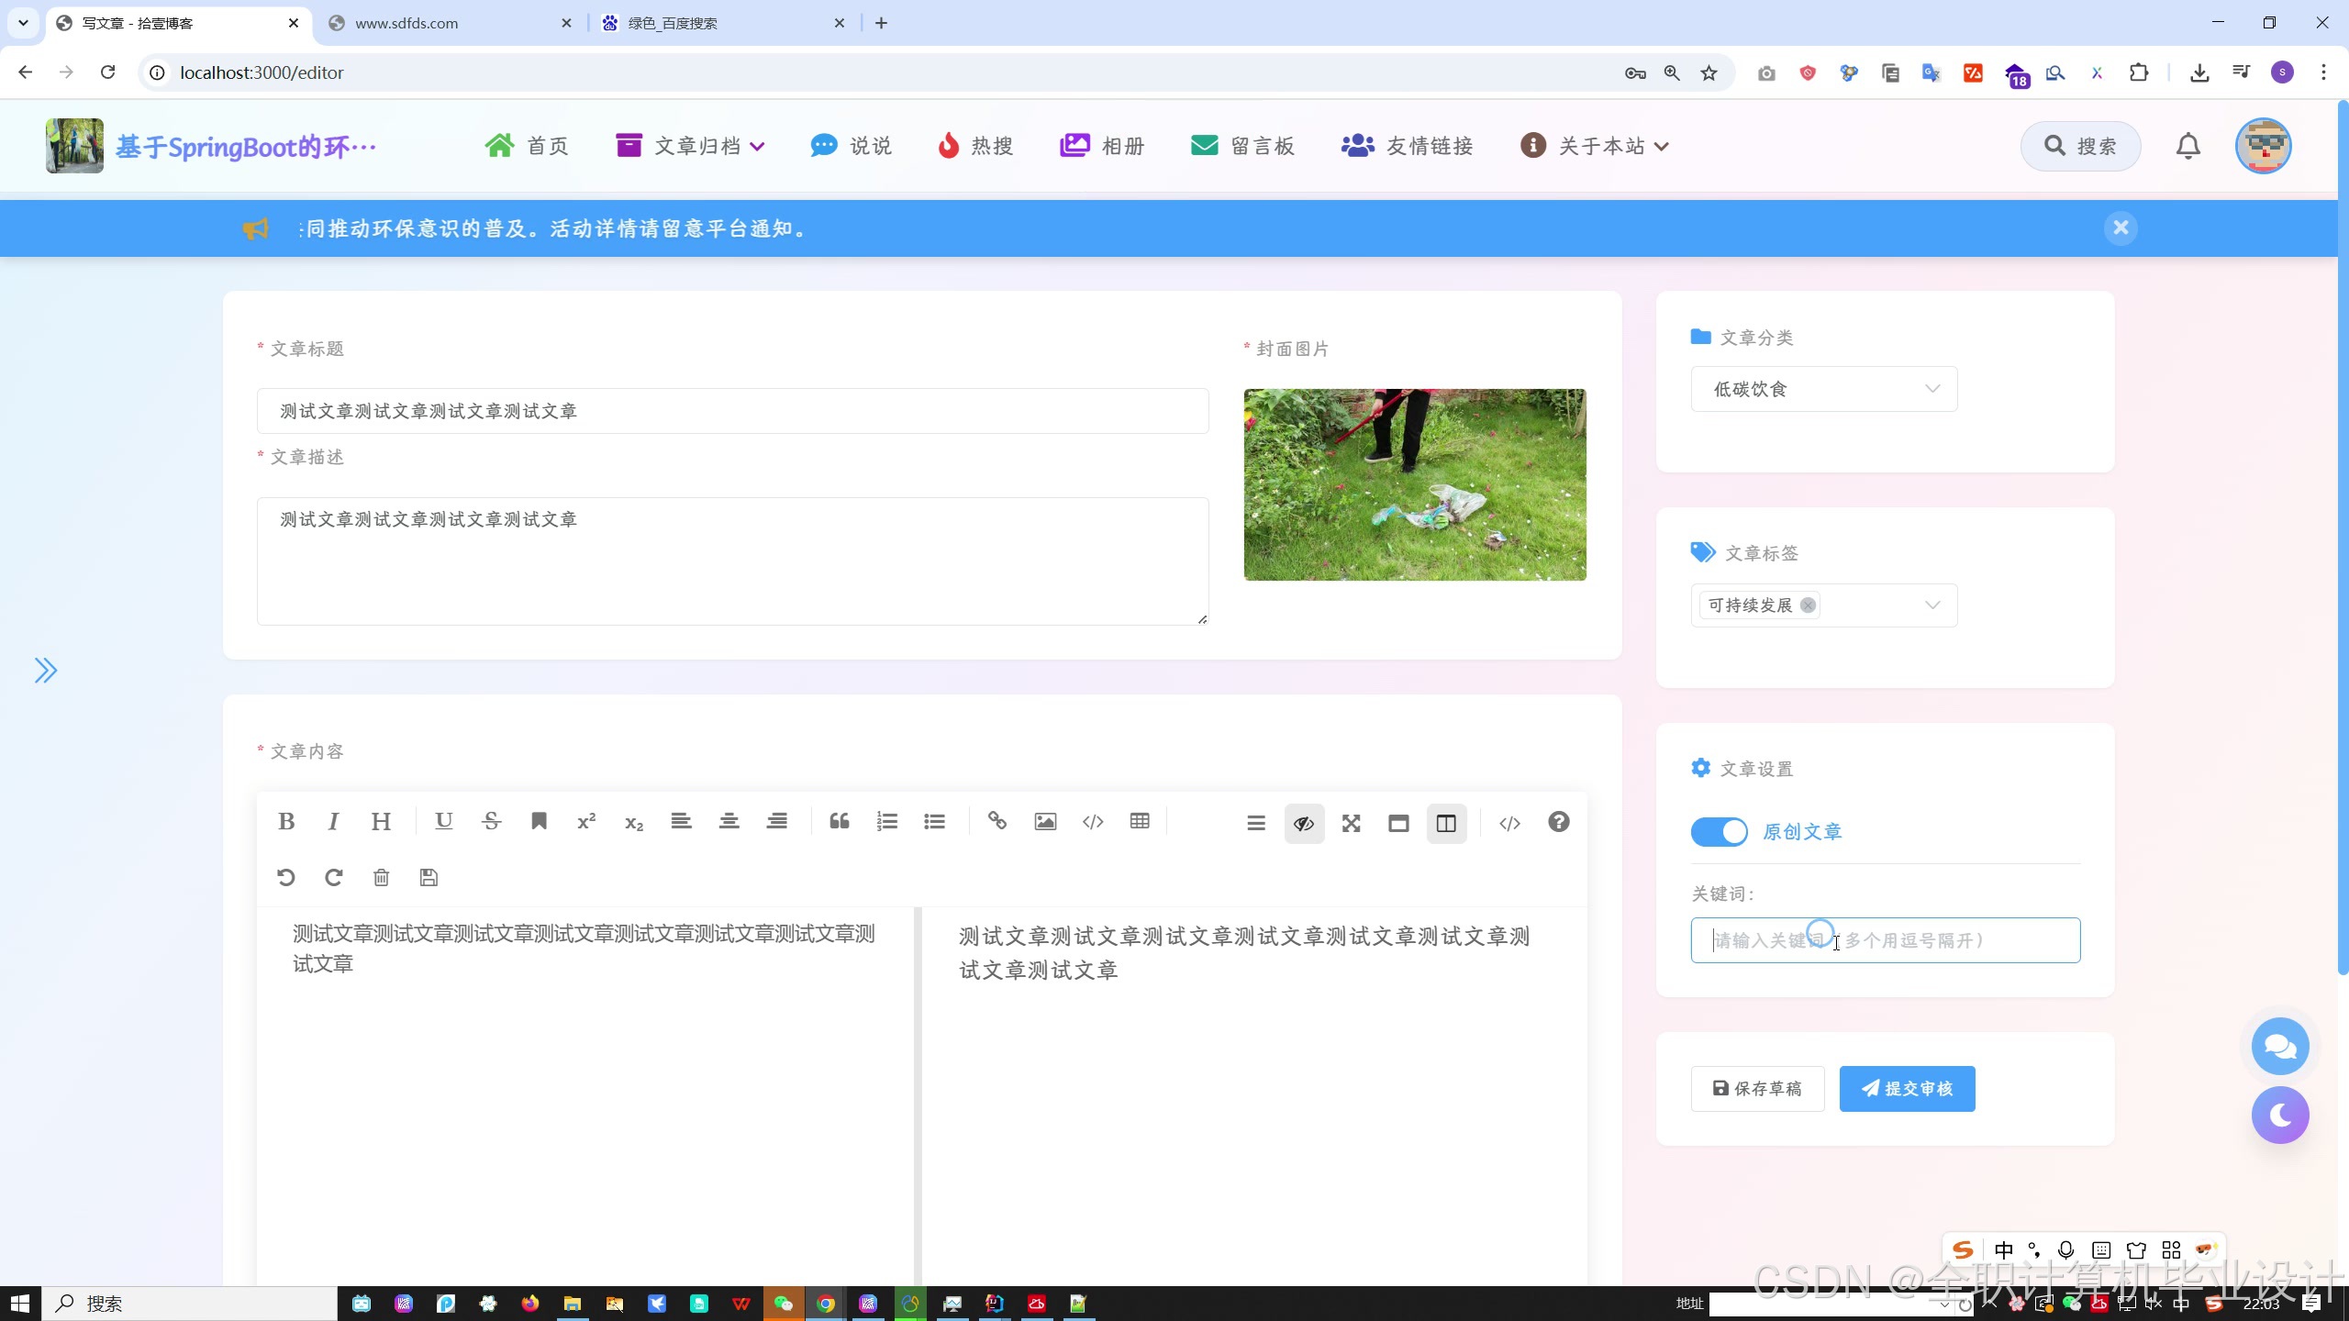Viewport: 2349px width, 1321px height.
Task: Click the insert image icon
Action: click(1044, 821)
